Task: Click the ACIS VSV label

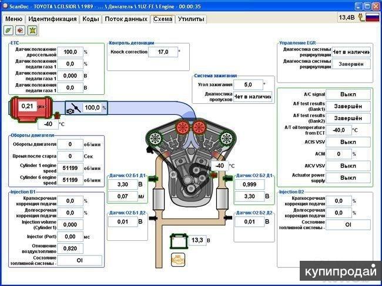Action: coord(315,142)
